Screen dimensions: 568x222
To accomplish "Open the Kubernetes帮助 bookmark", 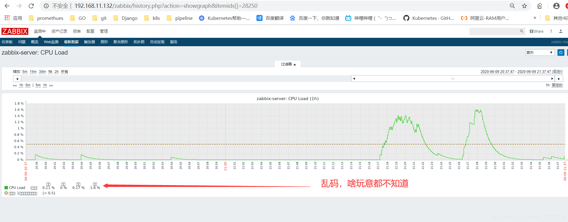I will 224,18.
